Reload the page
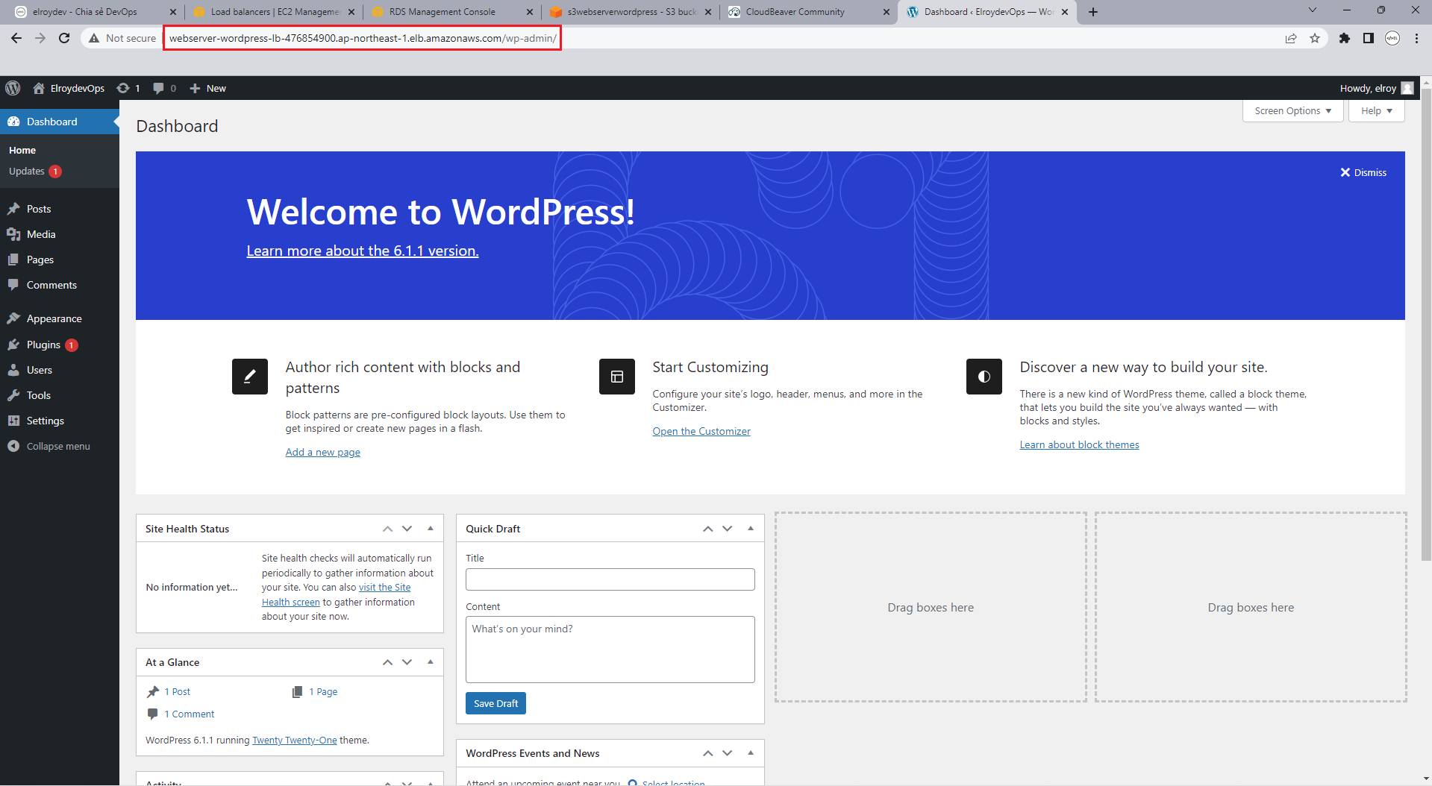This screenshot has width=1432, height=786. 64,38
